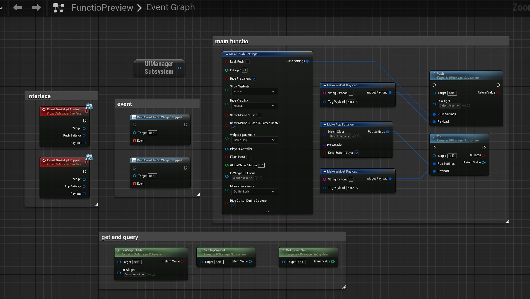Click Return Value pin of Is Widget Added
Viewport: 530px width, 299px height.
[x=183, y=261]
